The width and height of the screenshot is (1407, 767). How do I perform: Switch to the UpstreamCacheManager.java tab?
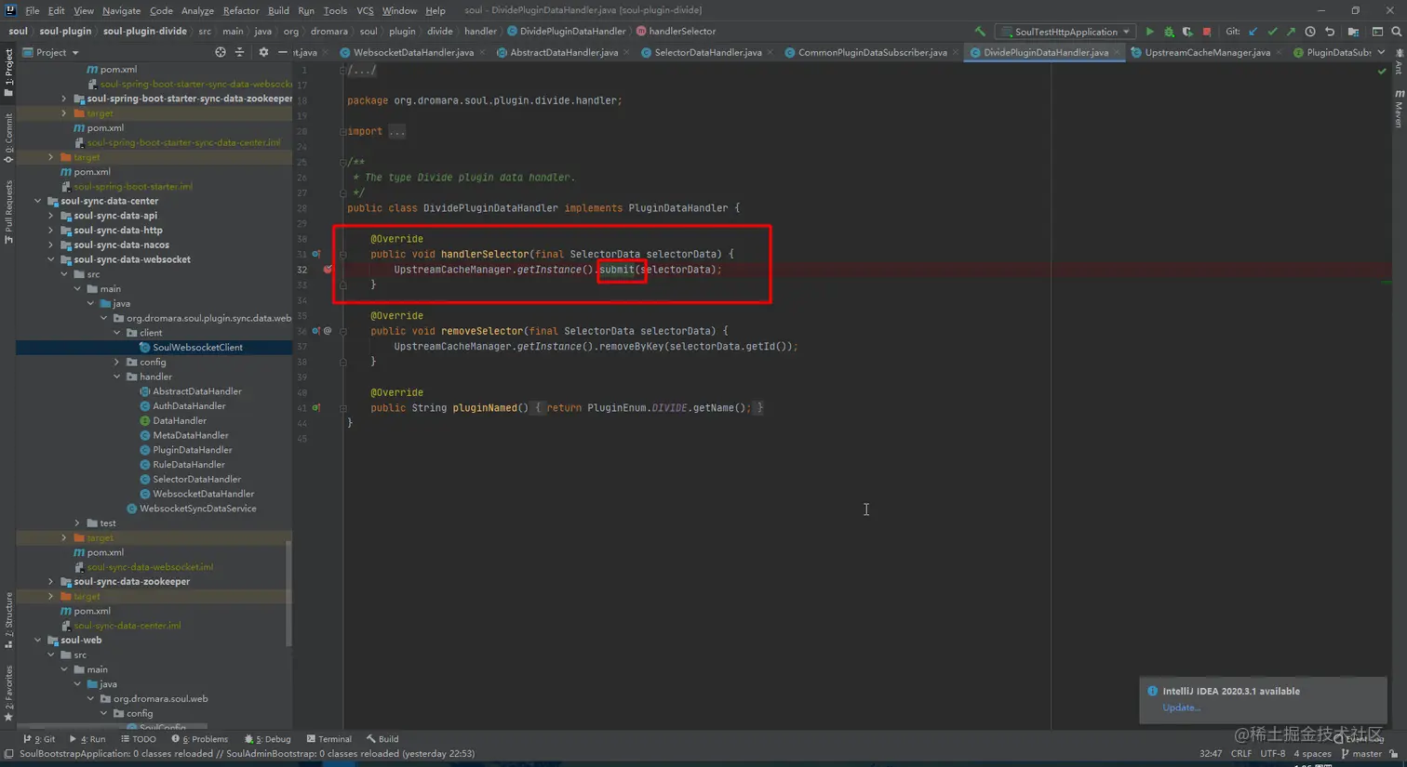(x=1207, y=53)
